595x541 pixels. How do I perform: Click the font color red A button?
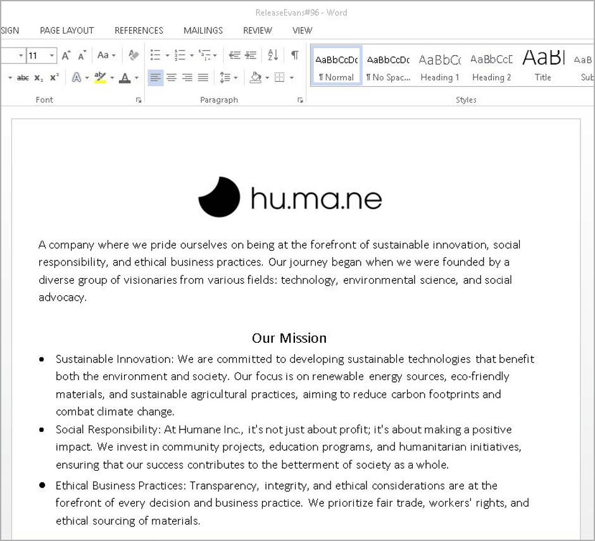point(125,78)
